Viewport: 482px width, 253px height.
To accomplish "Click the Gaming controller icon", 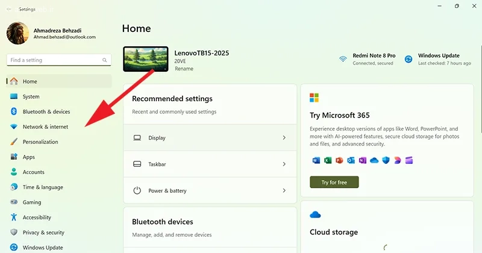I will [x=14, y=202].
